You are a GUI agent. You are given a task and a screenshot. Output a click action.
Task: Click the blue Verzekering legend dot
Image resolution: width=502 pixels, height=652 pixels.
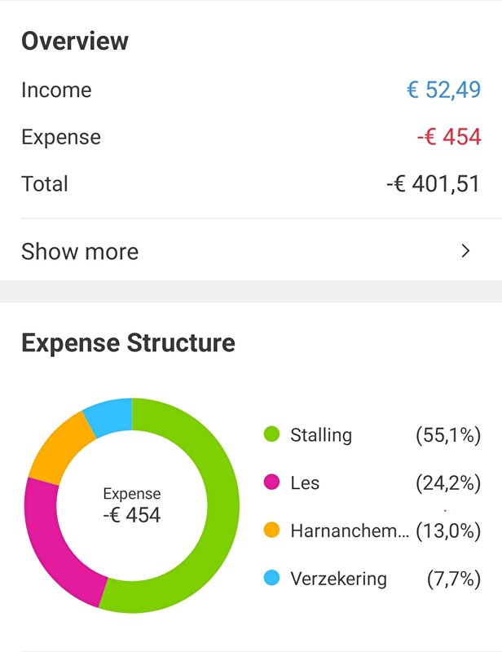pyautogui.click(x=271, y=578)
